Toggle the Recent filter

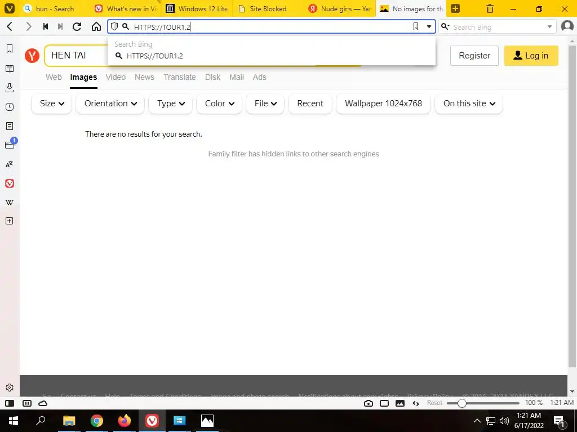310,103
